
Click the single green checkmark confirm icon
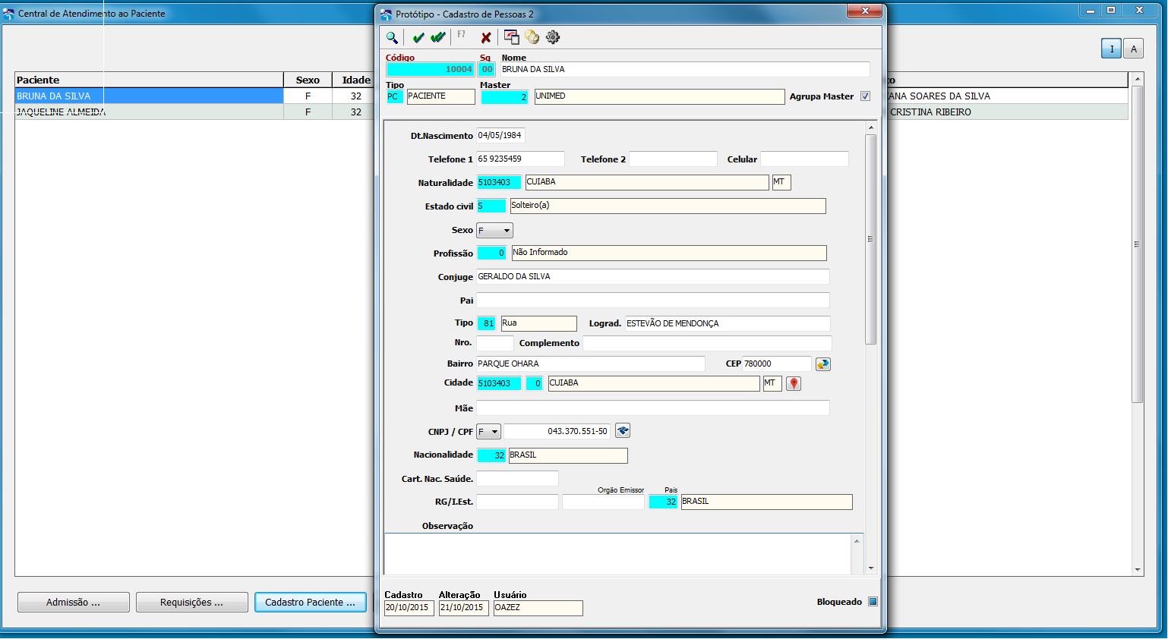point(418,37)
